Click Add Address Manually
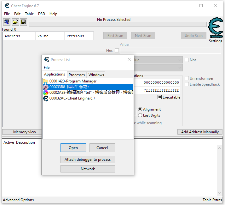Screen dimensions: 225x205 click(x=200, y=132)
